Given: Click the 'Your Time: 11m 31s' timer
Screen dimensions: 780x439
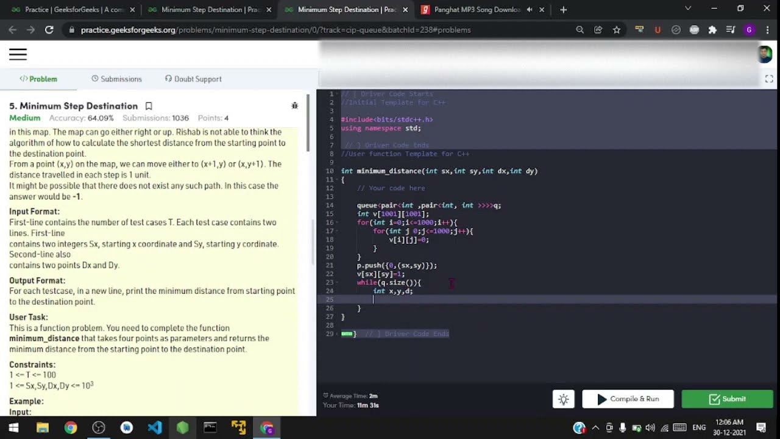Looking at the screenshot, I should tap(350, 405).
